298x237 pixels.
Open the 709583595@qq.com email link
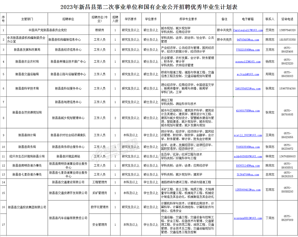point(248,147)
